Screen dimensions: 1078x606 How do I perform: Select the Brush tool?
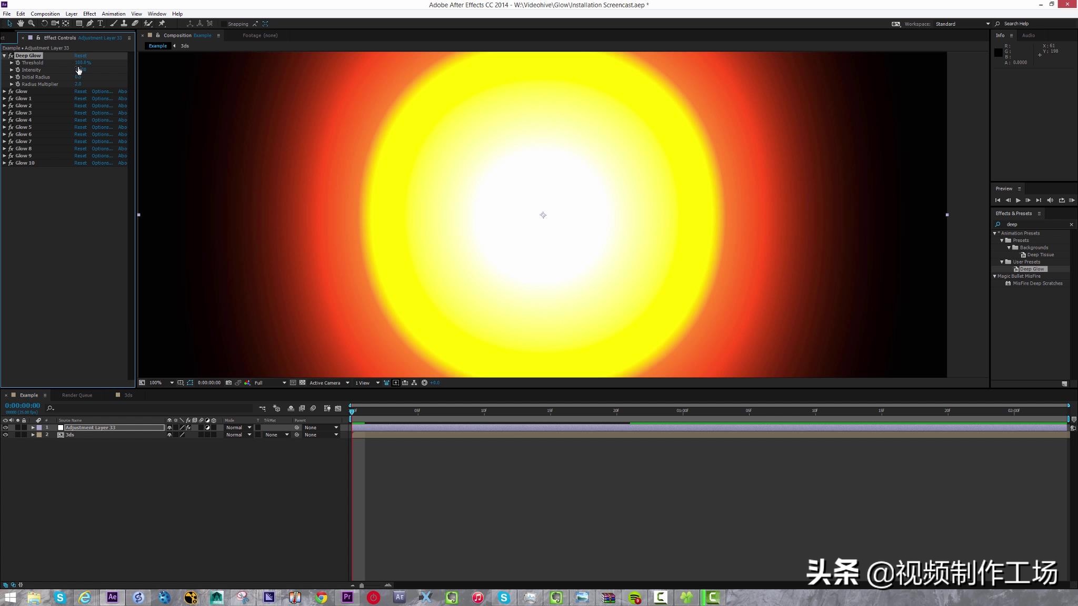click(113, 23)
